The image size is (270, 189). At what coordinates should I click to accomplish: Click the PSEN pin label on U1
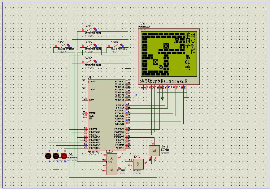(92, 113)
